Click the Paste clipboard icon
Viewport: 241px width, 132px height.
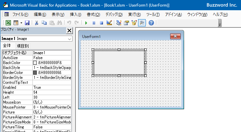[52, 23]
